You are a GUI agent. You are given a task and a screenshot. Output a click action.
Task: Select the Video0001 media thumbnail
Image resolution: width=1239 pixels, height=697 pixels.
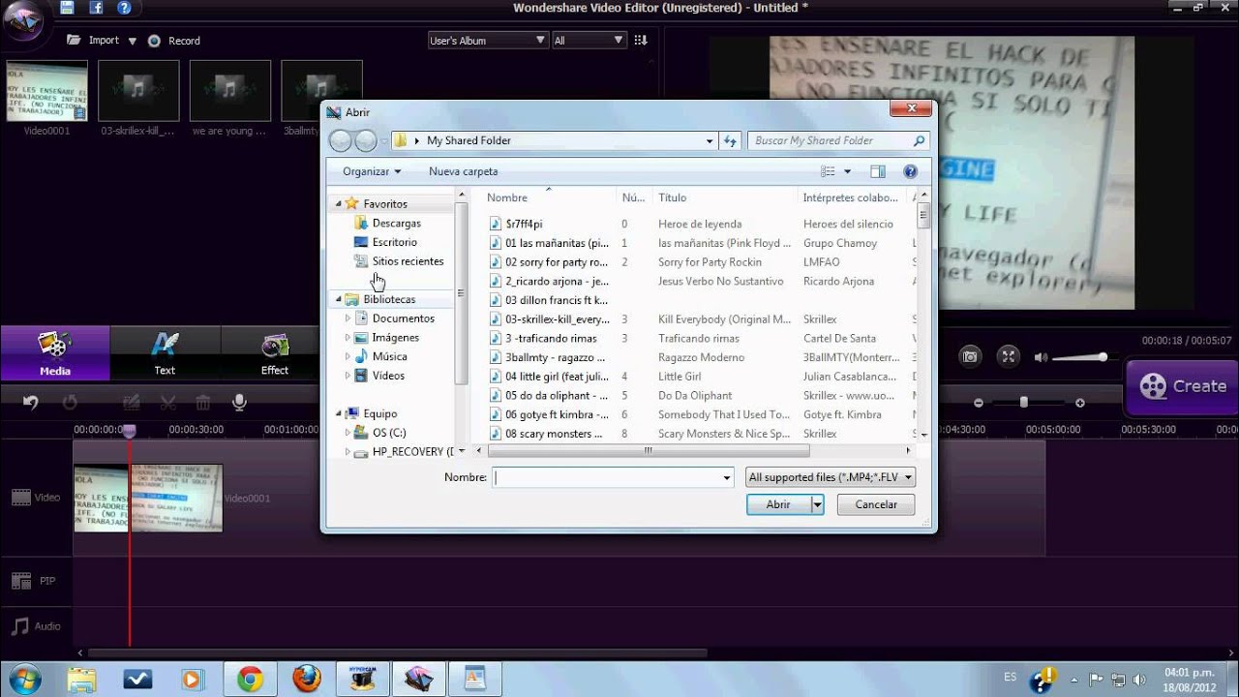pos(46,91)
